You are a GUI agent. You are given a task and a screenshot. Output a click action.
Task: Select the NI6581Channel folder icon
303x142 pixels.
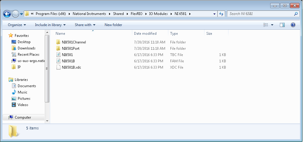pos(58,42)
